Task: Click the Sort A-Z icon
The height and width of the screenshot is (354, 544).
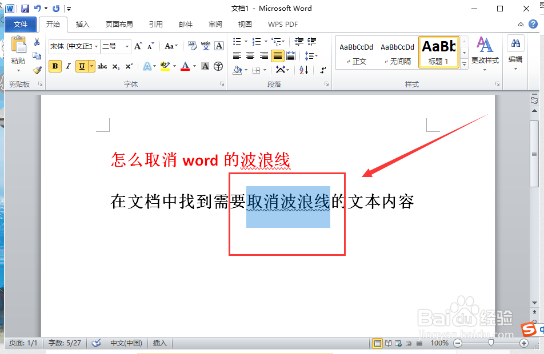Action: coord(303,70)
